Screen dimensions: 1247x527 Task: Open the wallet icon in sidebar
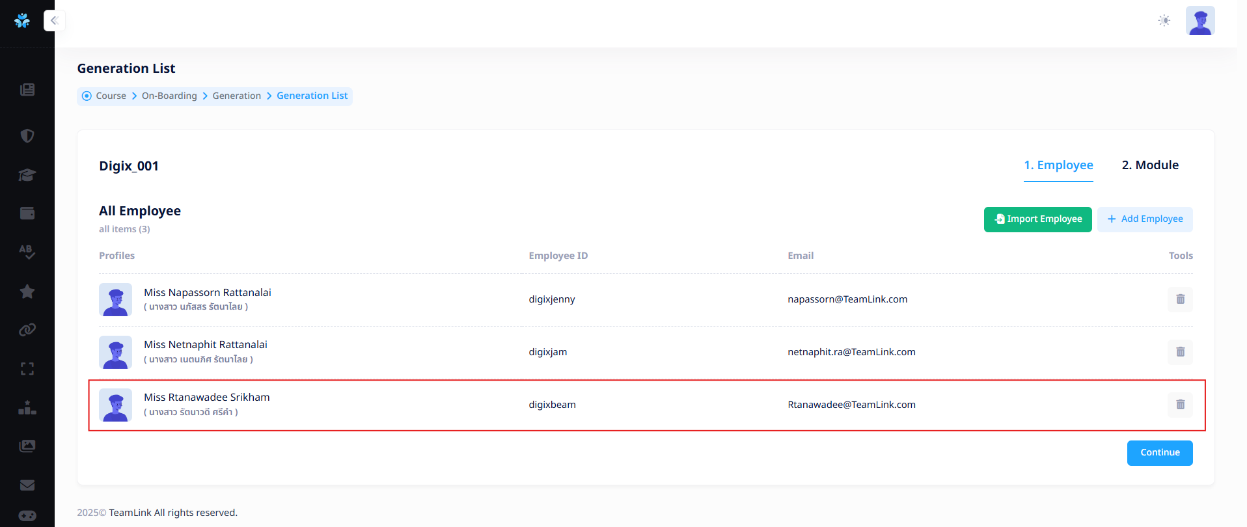[x=27, y=213]
